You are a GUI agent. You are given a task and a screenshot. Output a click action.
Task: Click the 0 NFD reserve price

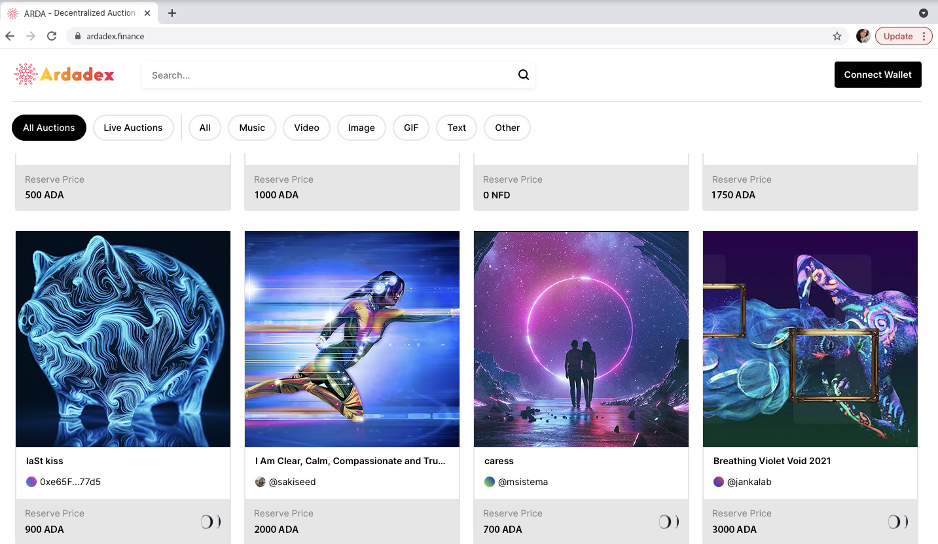pos(497,195)
